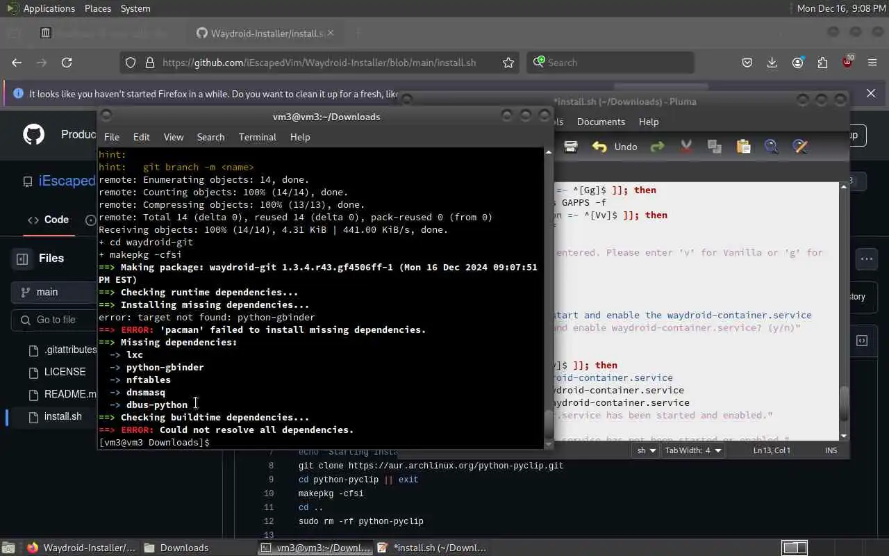Click the symbols panel button on GitHub
Viewport: 889px width, 556px height.
pos(862,341)
